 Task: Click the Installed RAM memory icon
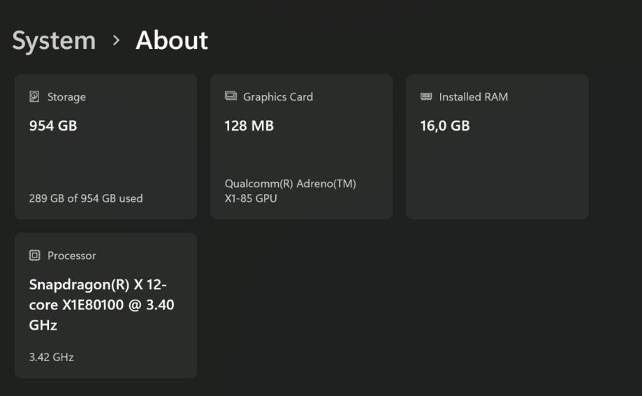426,97
